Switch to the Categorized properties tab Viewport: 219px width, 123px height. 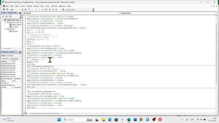point(14,59)
